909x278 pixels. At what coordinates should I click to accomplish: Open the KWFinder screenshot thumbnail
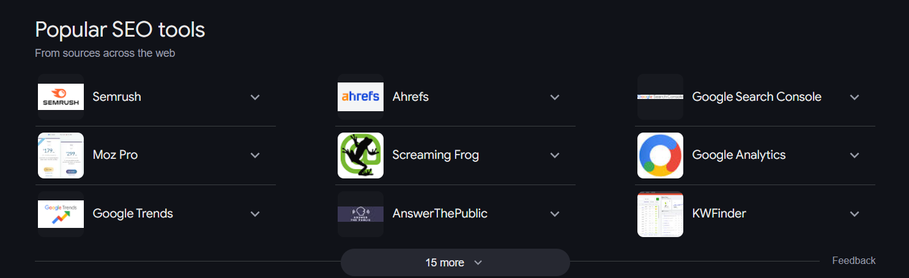pos(660,214)
